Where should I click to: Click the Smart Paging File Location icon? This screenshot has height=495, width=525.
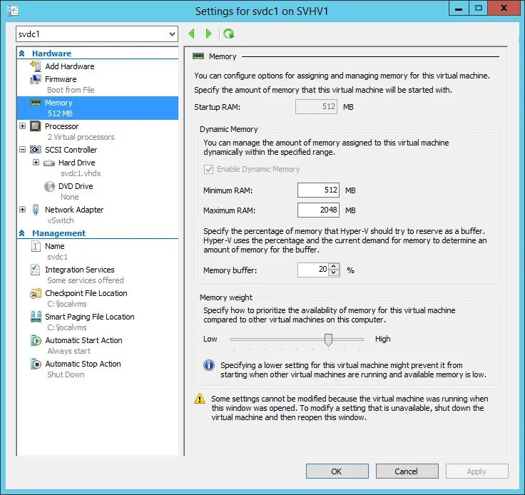(36, 317)
